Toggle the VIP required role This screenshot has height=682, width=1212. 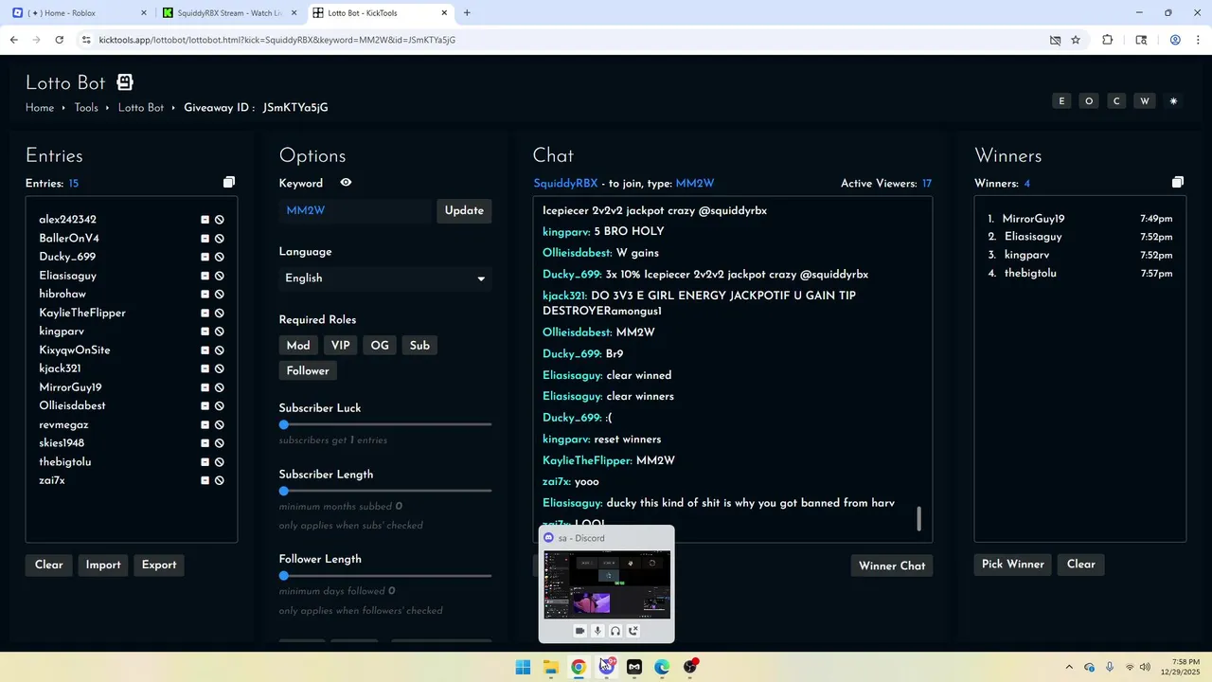click(341, 346)
